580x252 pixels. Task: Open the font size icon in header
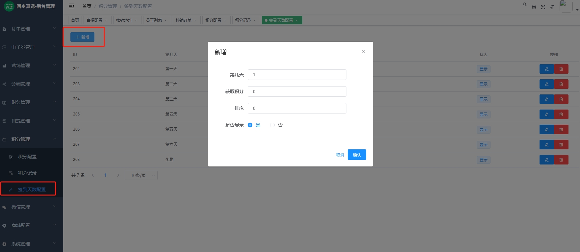click(x=552, y=7)
